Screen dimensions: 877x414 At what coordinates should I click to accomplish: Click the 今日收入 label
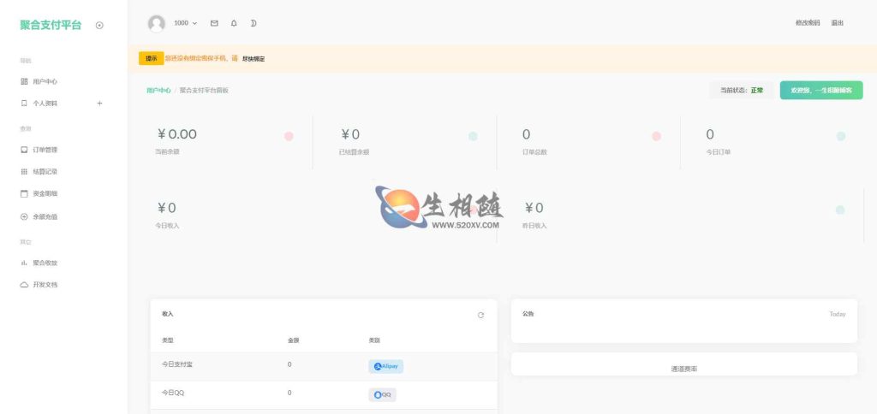(167, 226)
